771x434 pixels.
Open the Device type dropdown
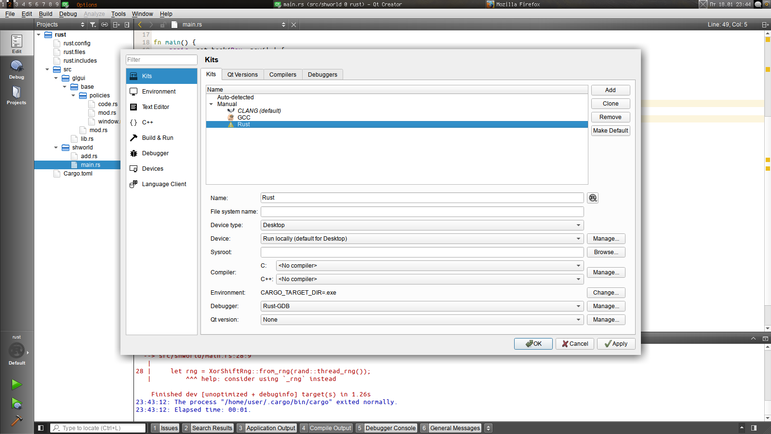click(x=422, y=225)
